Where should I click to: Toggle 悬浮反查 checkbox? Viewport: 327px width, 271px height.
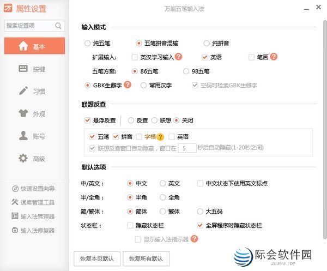coord(87,121)
